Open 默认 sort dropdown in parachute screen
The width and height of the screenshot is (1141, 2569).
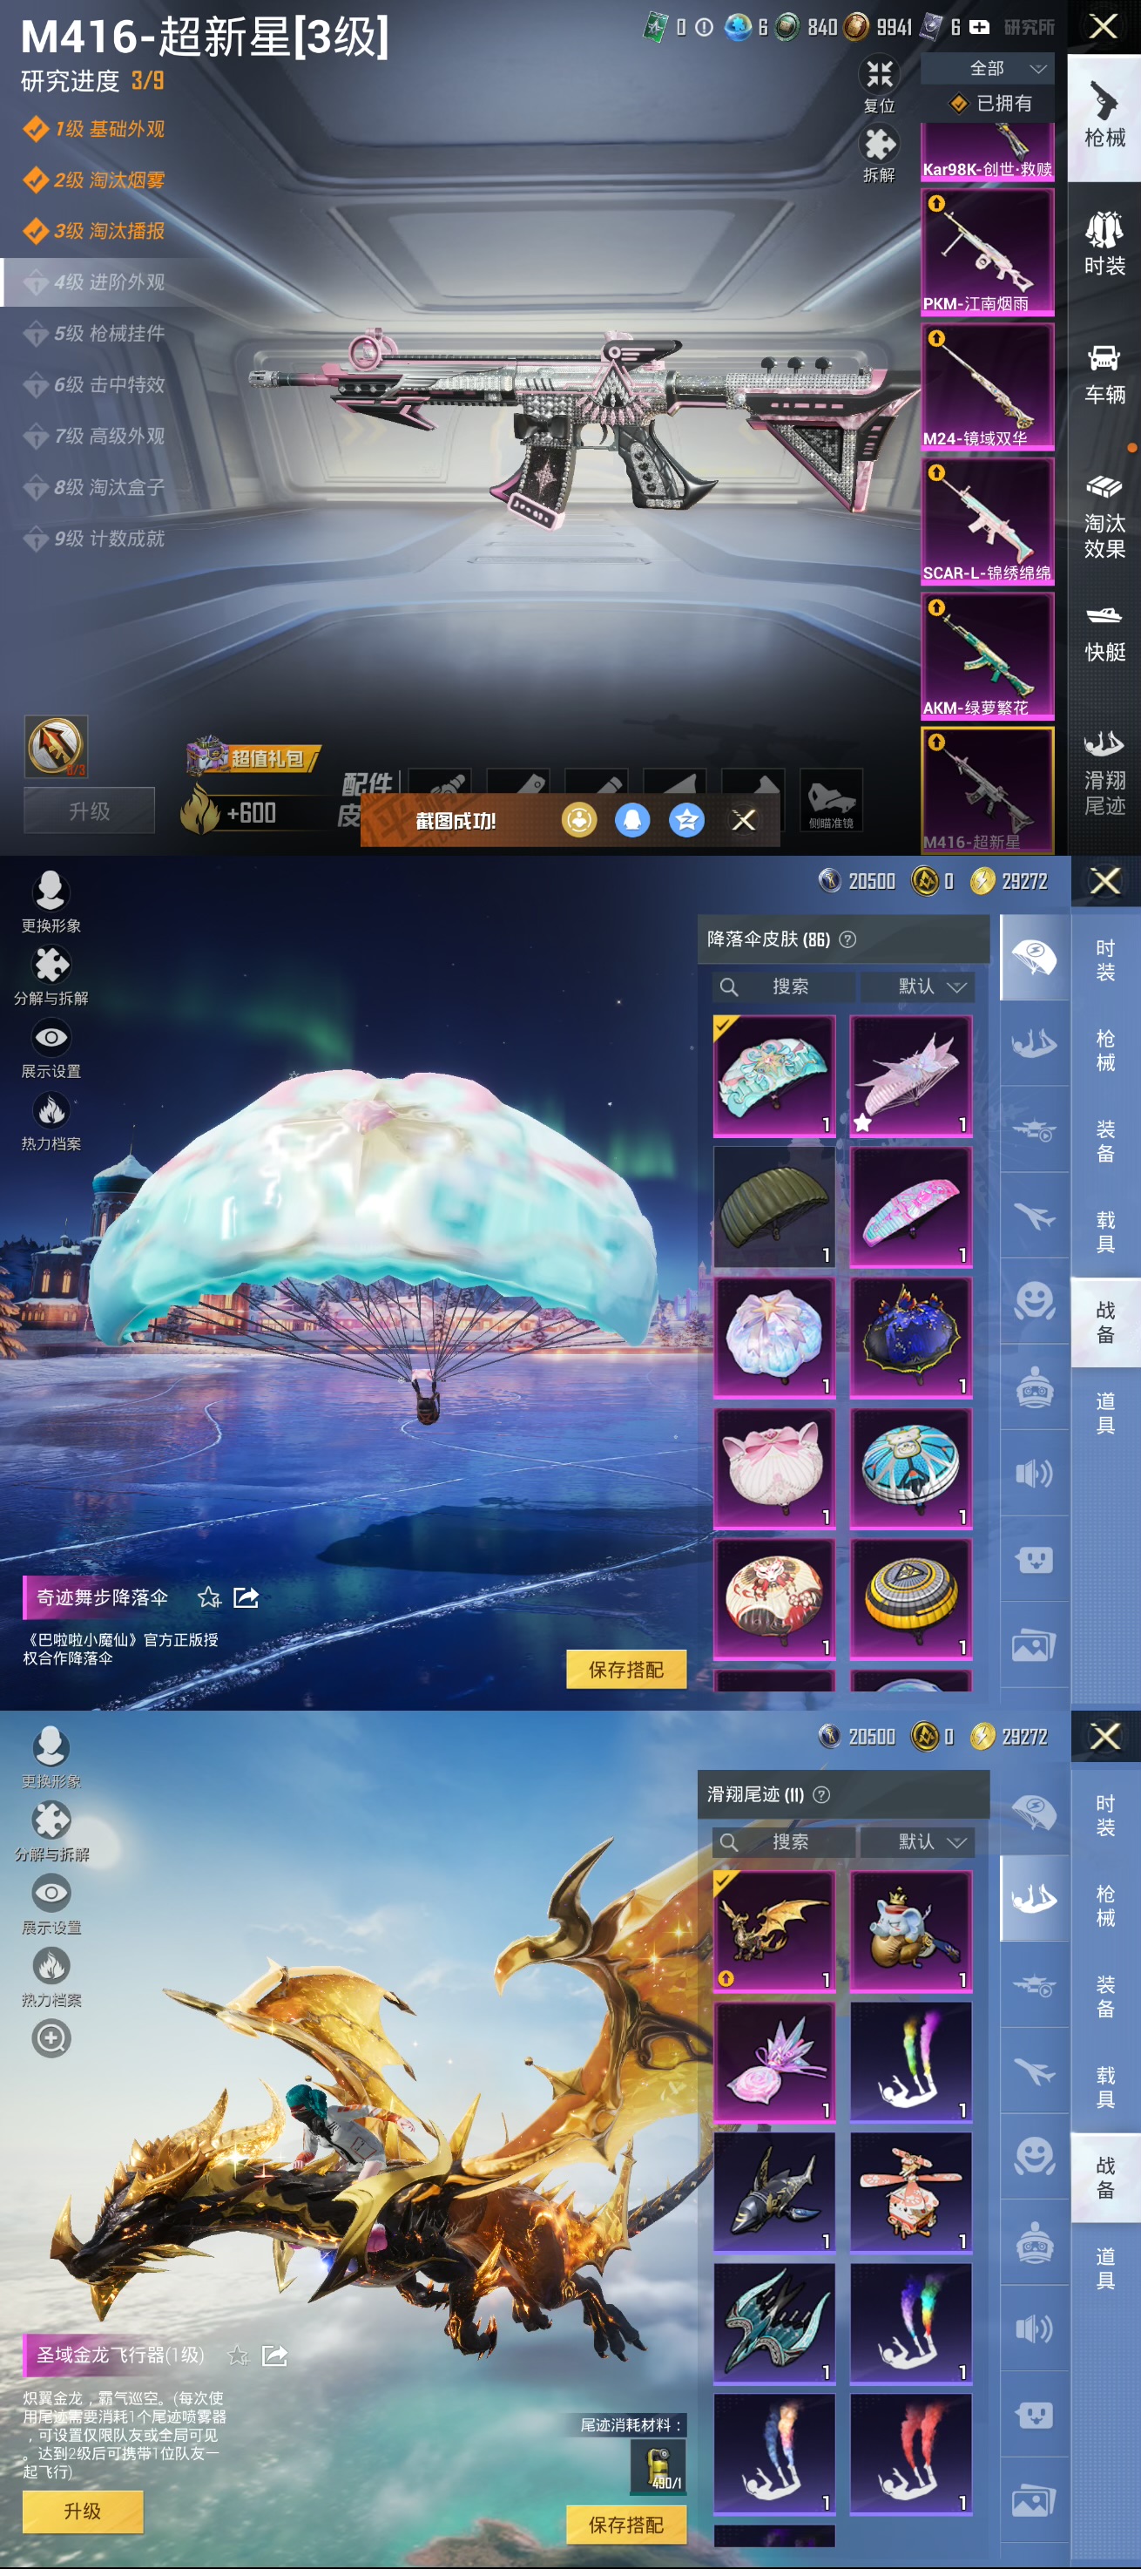[918, 986]
